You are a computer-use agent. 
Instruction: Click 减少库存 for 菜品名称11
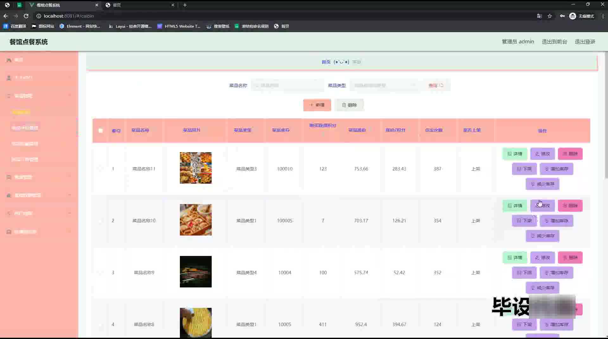(542, 184)
